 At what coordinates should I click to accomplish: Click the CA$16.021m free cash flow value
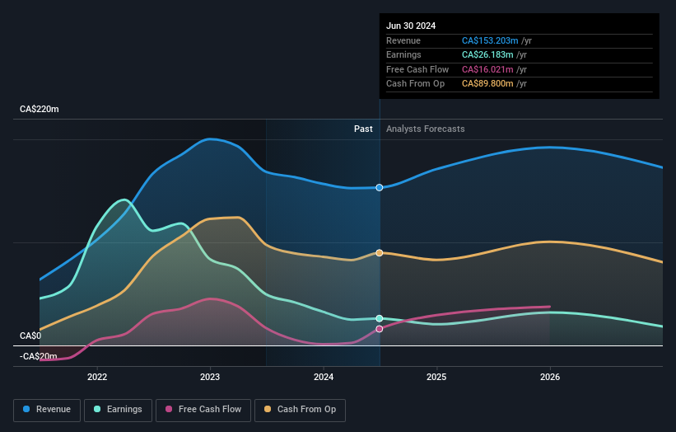pyautogui.click(x=487, y=69)
